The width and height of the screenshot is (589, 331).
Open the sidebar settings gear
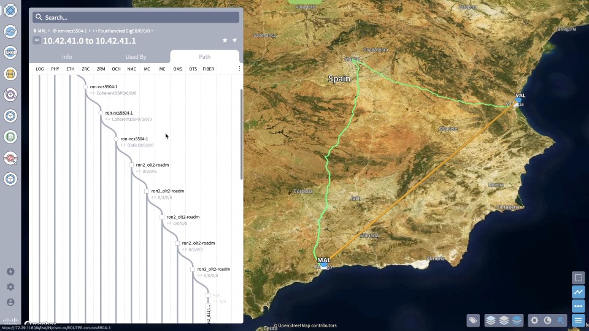click(x=10, y=287)
